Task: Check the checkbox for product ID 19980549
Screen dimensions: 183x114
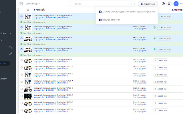Action: coord(21,75)
